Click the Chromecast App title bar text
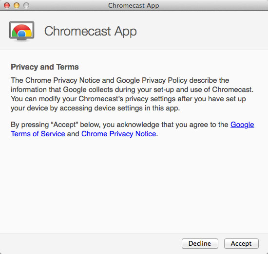The width and height of the screenshot is (268, 254). pos(134,5)
